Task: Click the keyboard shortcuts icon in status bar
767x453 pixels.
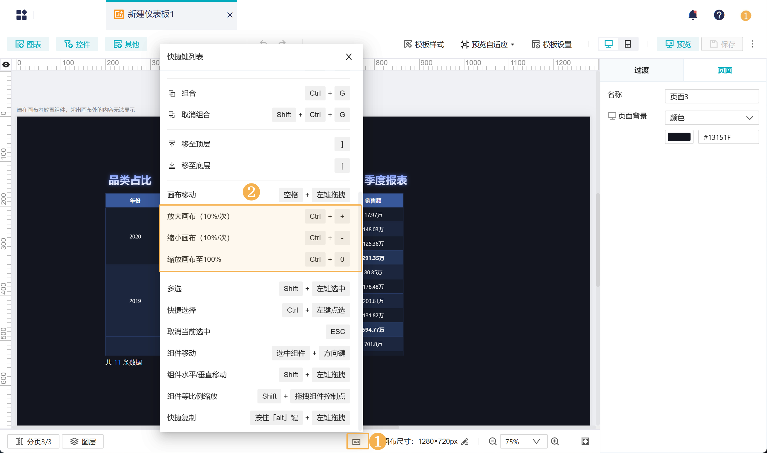Action: tap(356, 441)
